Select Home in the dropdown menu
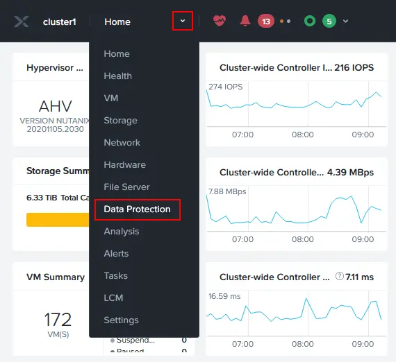 pos(117,53)
